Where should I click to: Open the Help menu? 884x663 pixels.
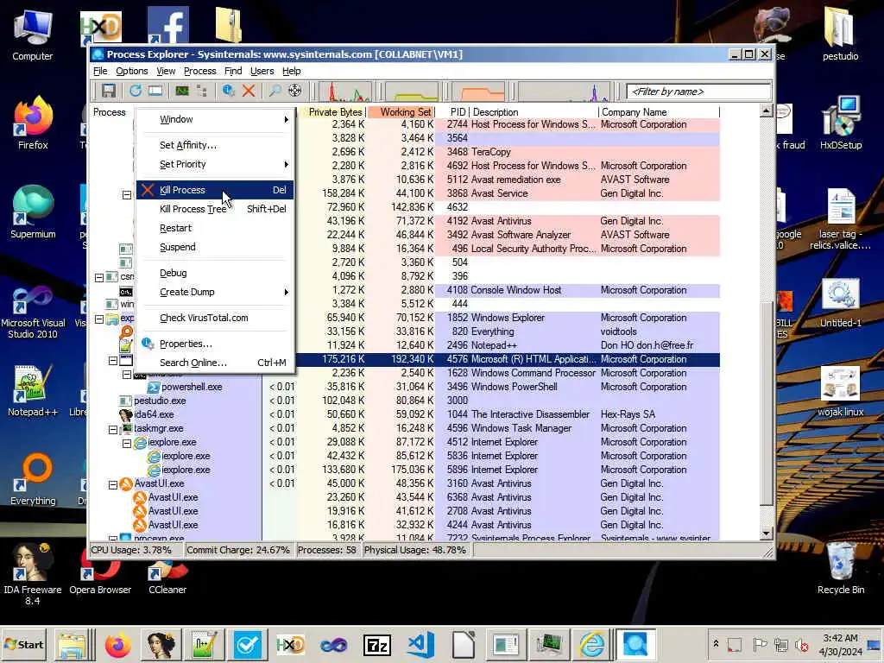point(292,71)
